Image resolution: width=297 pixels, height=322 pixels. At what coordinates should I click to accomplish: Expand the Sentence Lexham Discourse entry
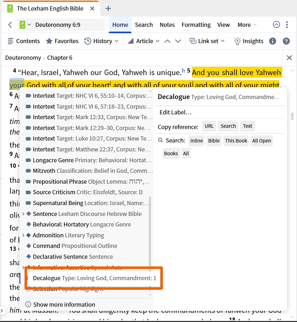(23, 214)
